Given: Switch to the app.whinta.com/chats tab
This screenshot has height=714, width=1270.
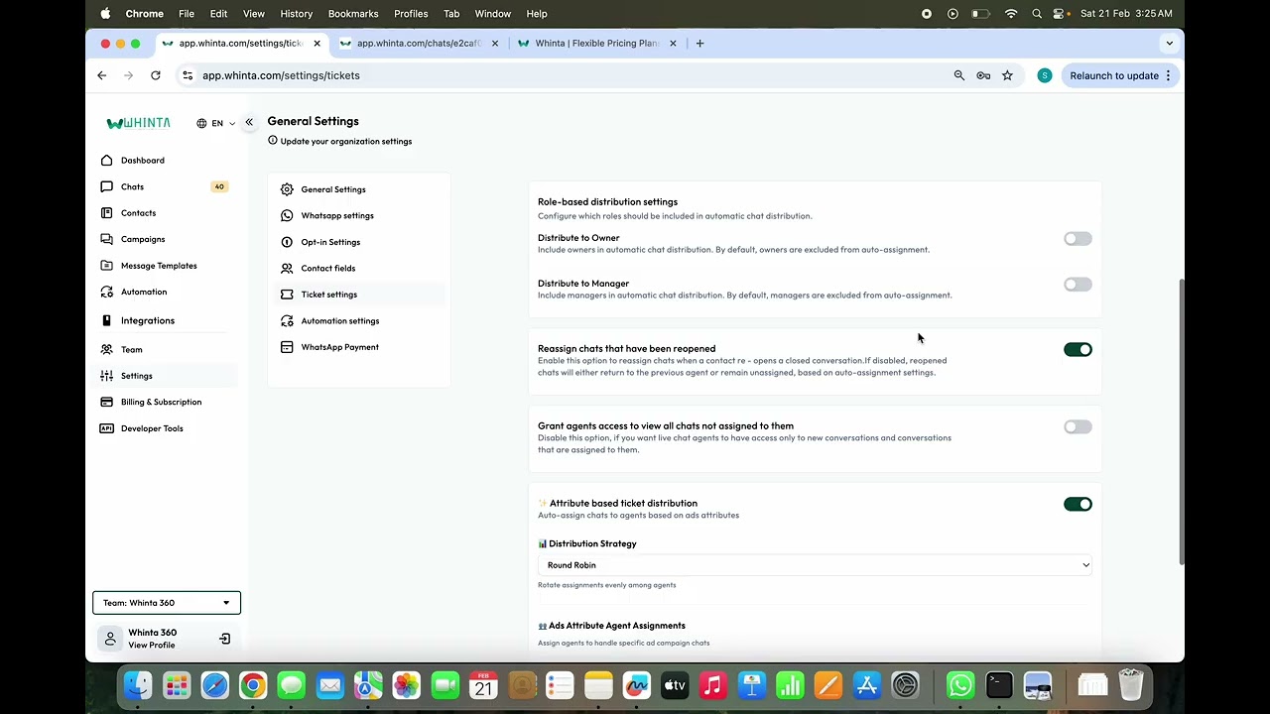Looking at the screenshot, I should tap(418, 44).
